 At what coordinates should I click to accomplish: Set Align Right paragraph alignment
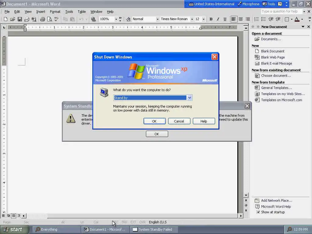[x=247, y=19]
